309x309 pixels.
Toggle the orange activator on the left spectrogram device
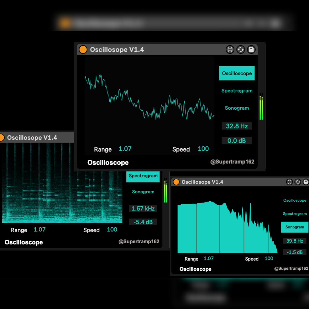pyautogui.click(x=1, y=138)
